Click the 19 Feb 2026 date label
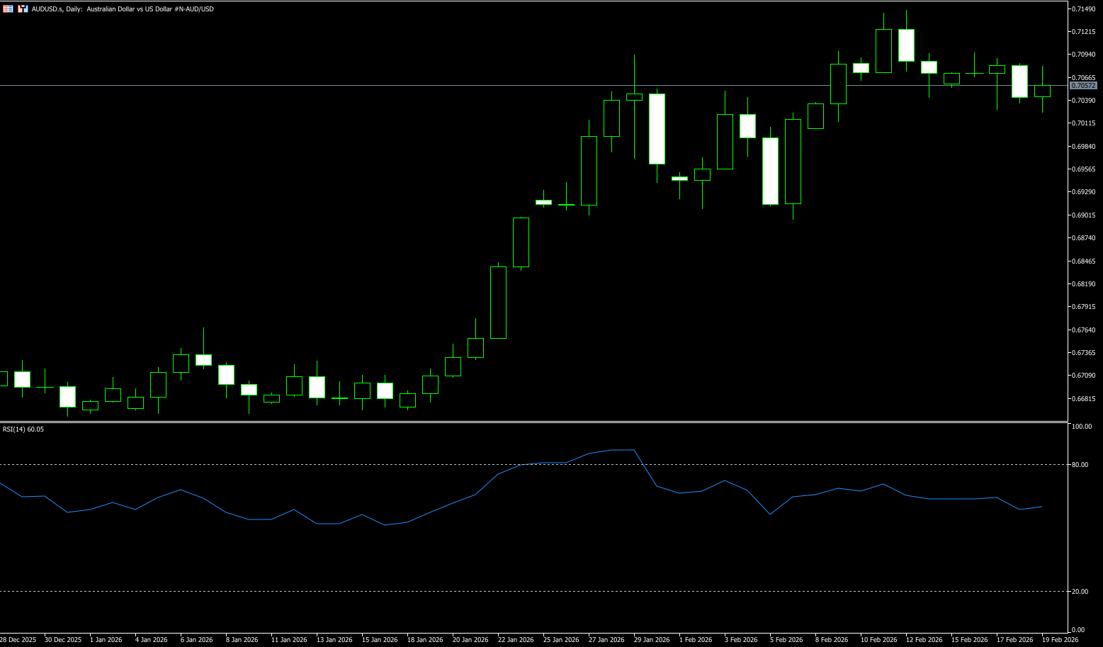This screenshot has width=1103, height=647. tap(1060, 639)
